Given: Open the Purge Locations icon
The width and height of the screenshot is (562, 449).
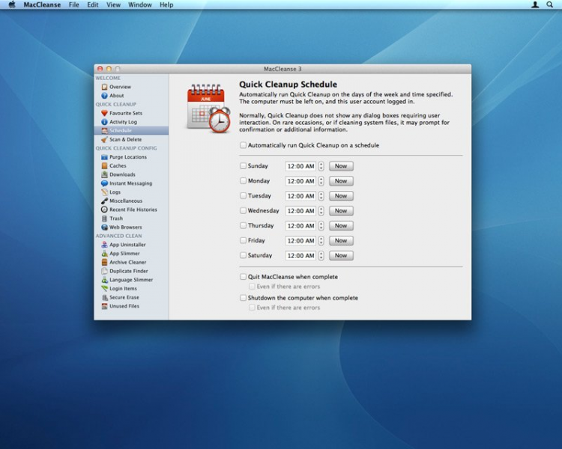Looking at the screenshot, I should [x=104, y=157].
